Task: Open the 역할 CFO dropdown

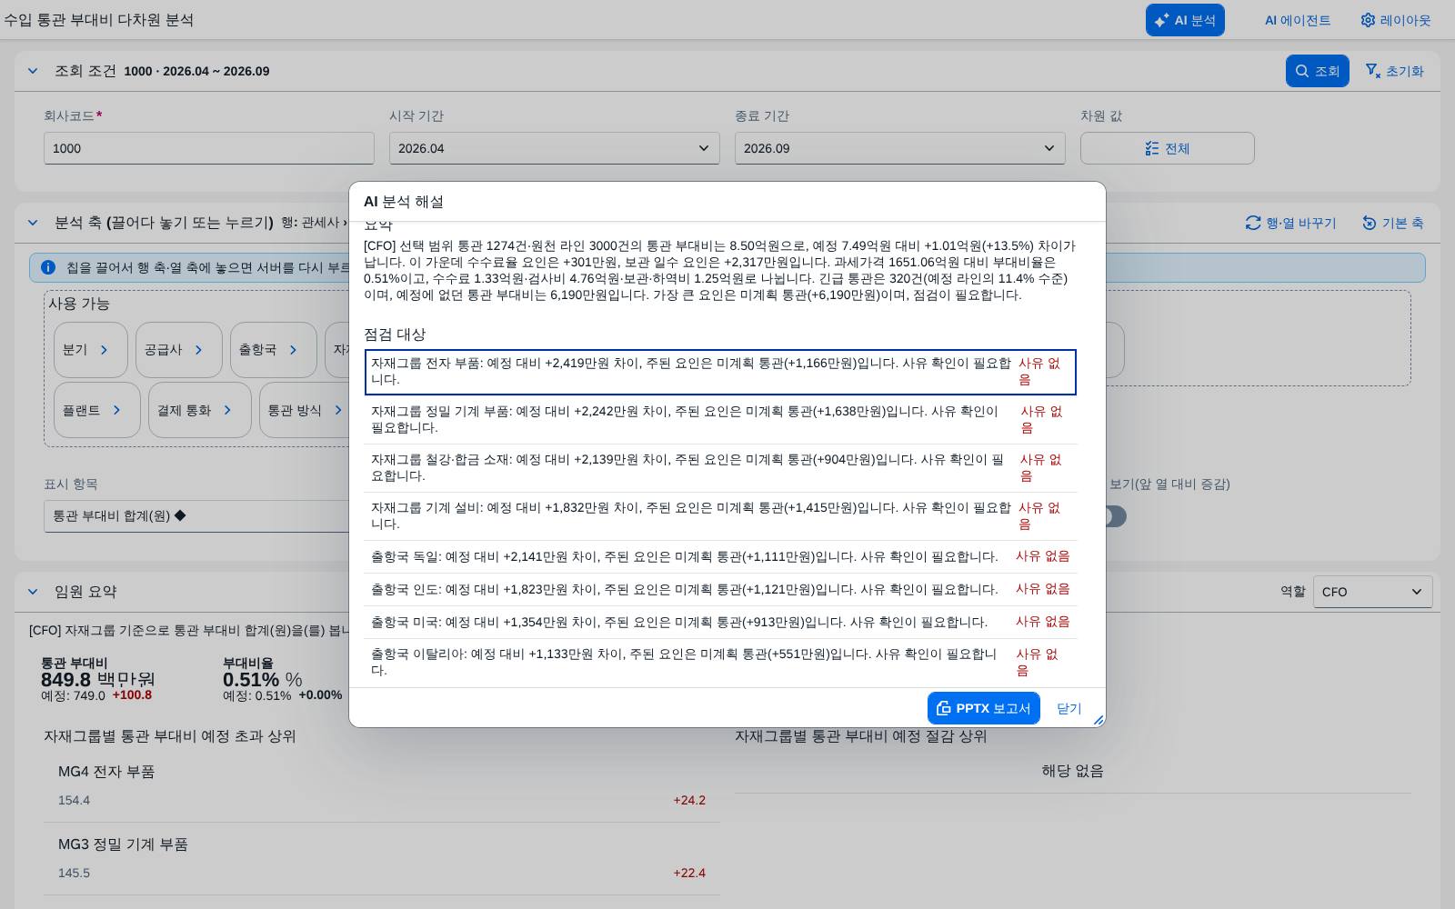Action: 1373,592
